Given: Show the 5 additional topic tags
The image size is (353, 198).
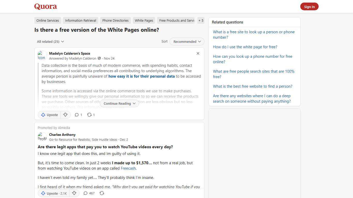Looking at the screenshot, I should click(201, 20).
